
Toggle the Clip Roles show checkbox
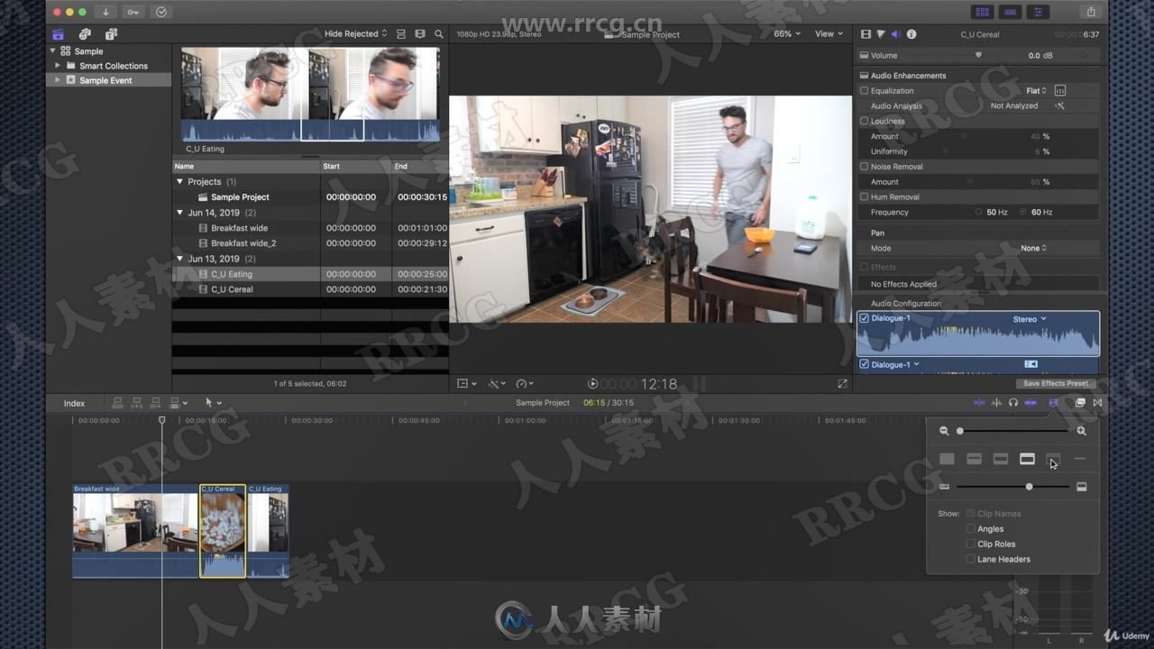coord(971,544)
